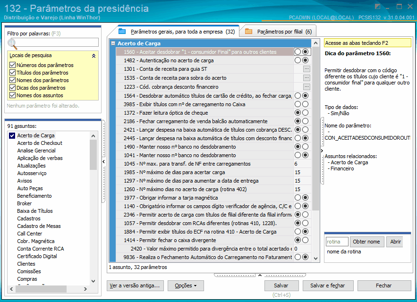Select second radio option for parameter 1482
417x302 pixels.
pos(305,60)
